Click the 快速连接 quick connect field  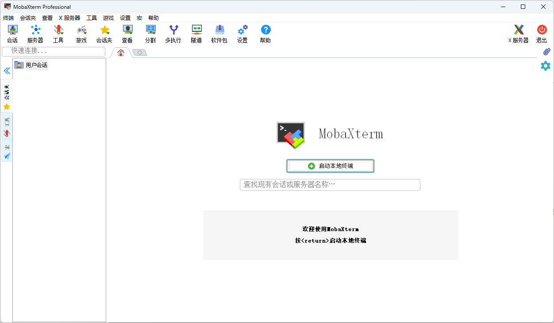pyautogui.click(x=54, y=51)
